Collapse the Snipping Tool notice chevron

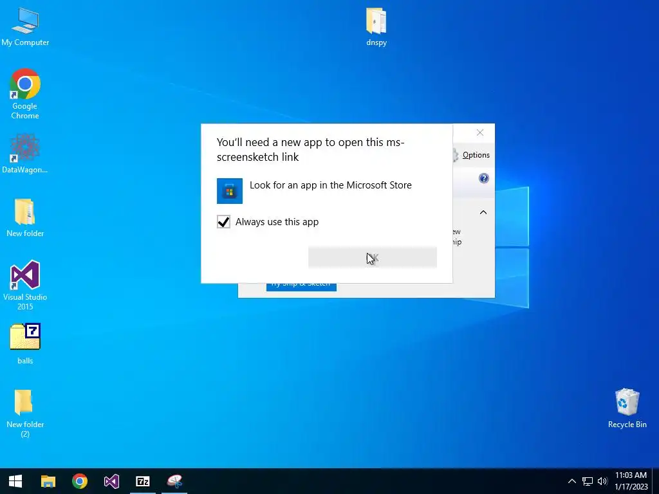pos(483,212)
